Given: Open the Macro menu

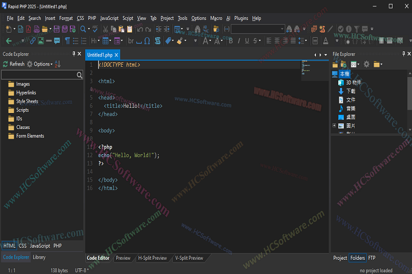Looking at the screenshot, I should pyautogui.click(x=216, y=18).
